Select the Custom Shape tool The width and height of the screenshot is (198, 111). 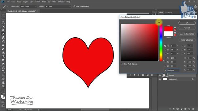click(x=3, y=79)
